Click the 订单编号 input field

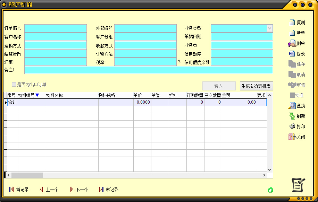point(55,28)
